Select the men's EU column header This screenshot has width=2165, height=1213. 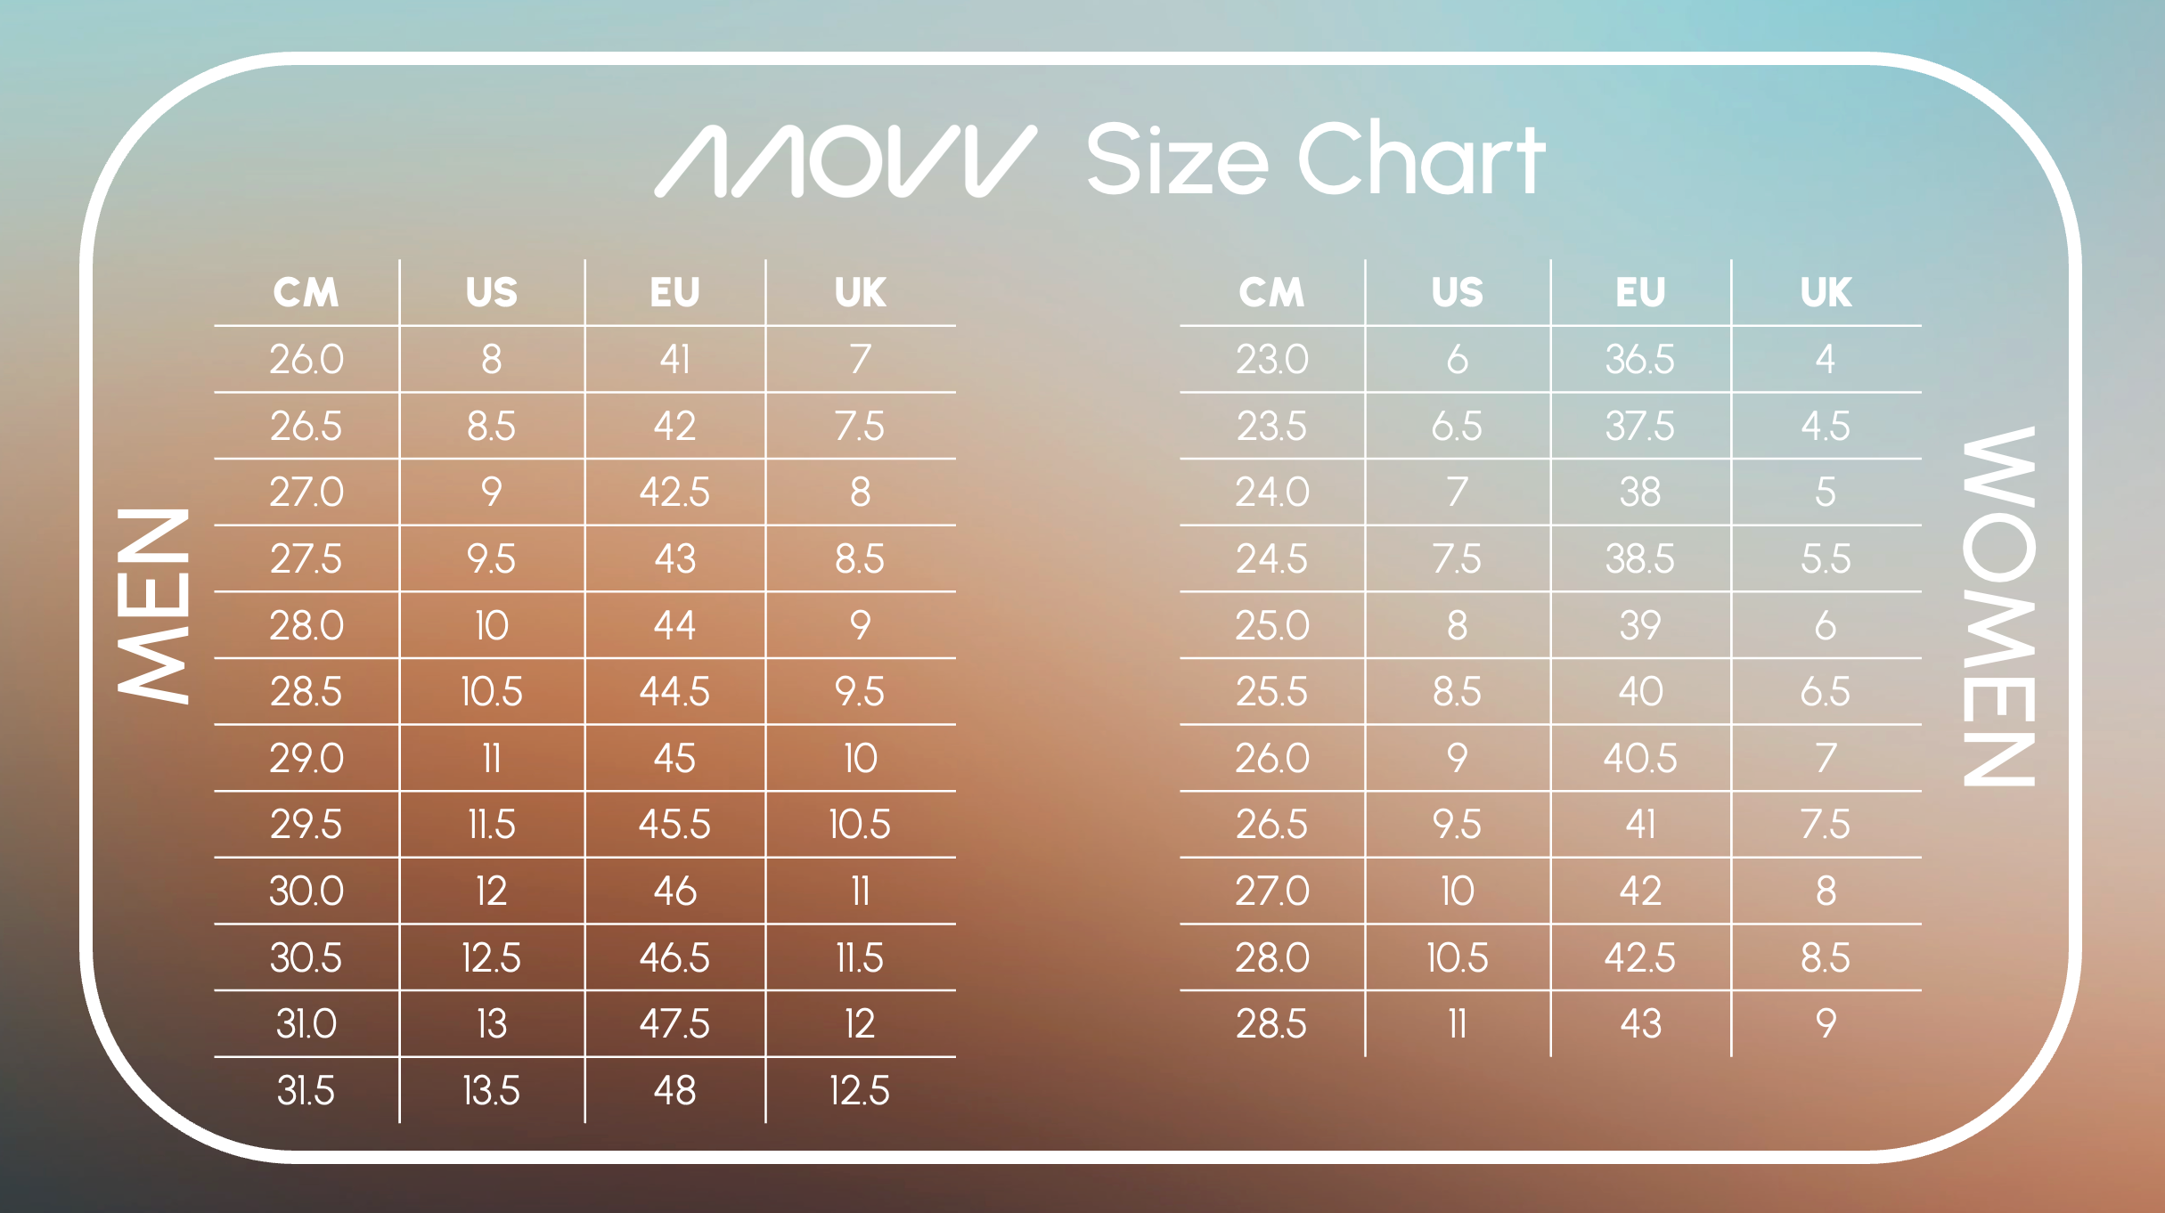pos(674,293)
